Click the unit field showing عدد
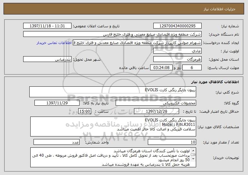Image resolution: width=248 pixels, height=175 pixels. [56, 142]
